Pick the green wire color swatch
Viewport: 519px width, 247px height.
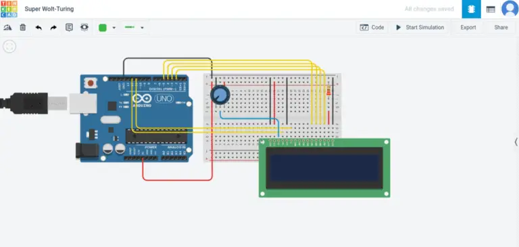point(103,28)
